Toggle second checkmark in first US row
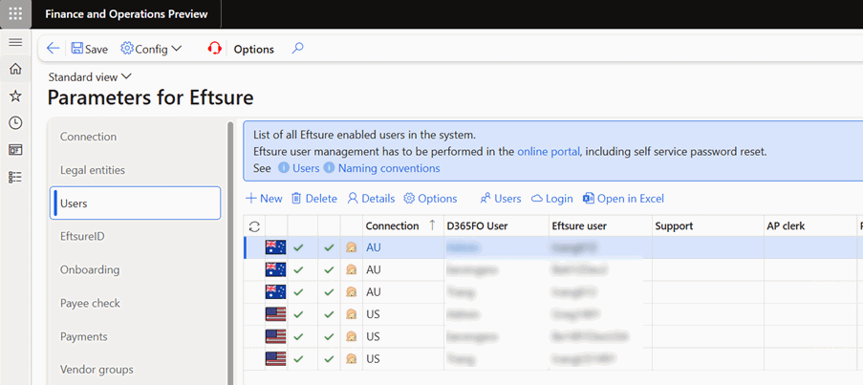The height and width of the screenshot is (385, 863). click(x=330, y=313)
